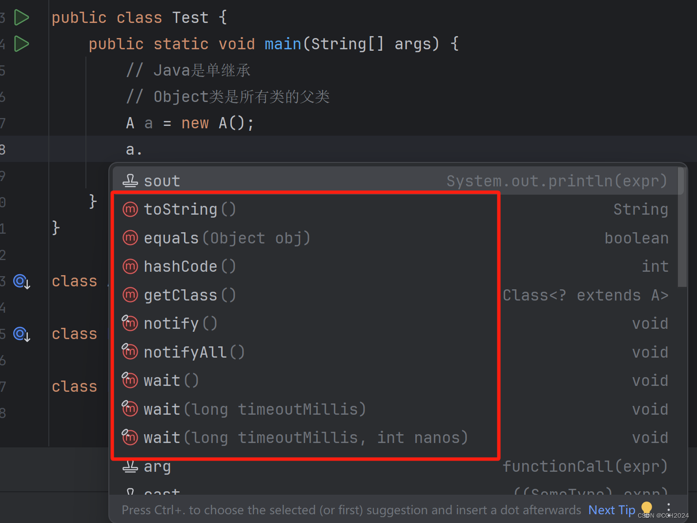Click subclass navigation gutter icon on line 23
This screenshot has width=697, height=523.
[x=20, y=282]
